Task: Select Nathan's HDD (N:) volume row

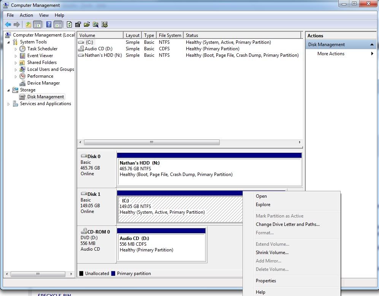Action: pos(189,55)
